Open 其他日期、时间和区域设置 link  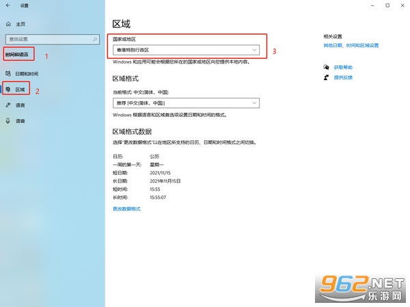click(351, 46)
